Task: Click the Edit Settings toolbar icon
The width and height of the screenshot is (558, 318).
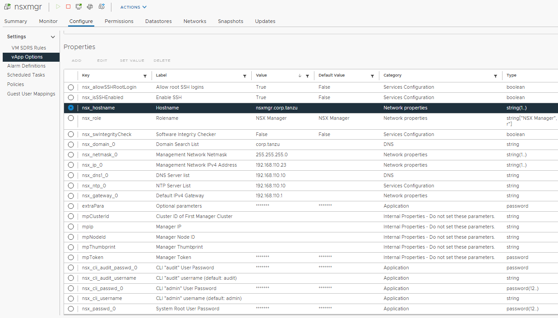Action: tap(90, 7)
